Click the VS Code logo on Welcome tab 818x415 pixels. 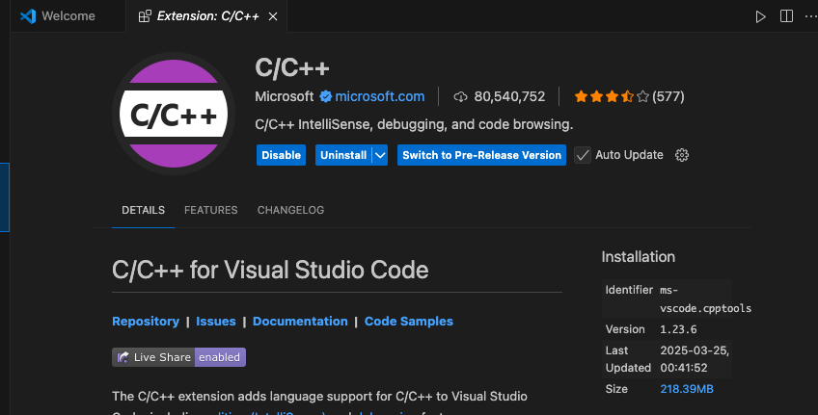[x=28, y=16]
